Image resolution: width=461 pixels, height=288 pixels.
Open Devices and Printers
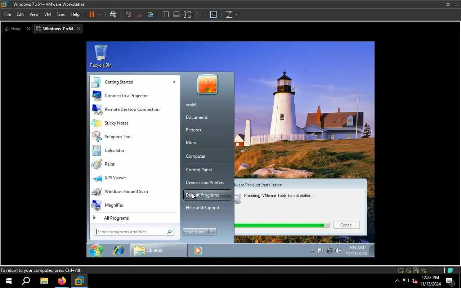click(x=207, y=183)
